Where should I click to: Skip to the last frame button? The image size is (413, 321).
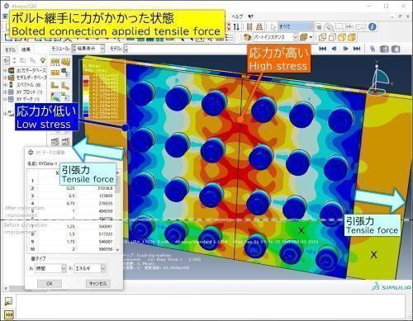coord(357,49)
